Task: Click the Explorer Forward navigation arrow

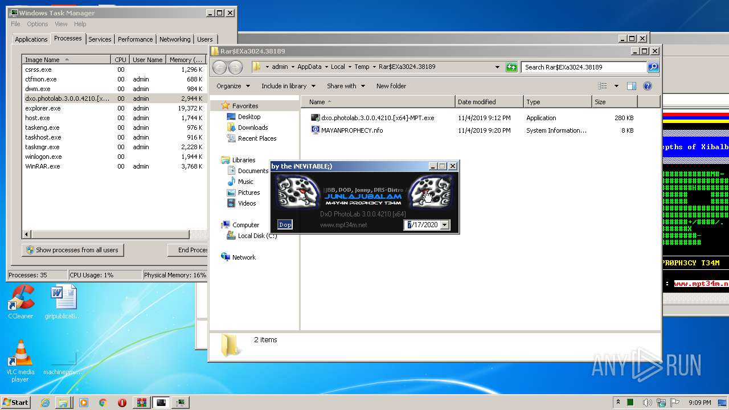Action: coord(235,67)
